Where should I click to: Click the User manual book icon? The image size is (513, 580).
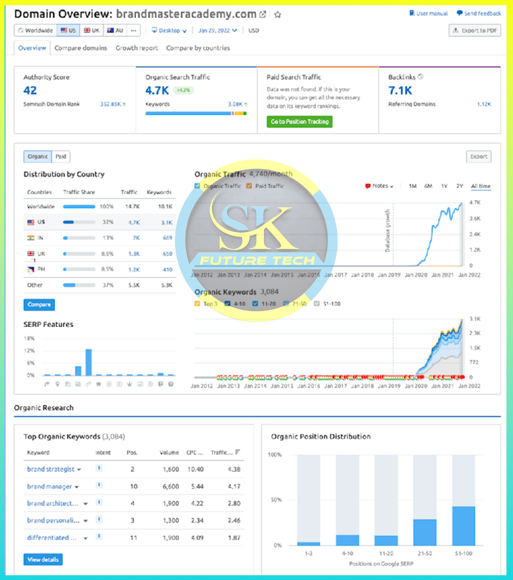[412, 13]
